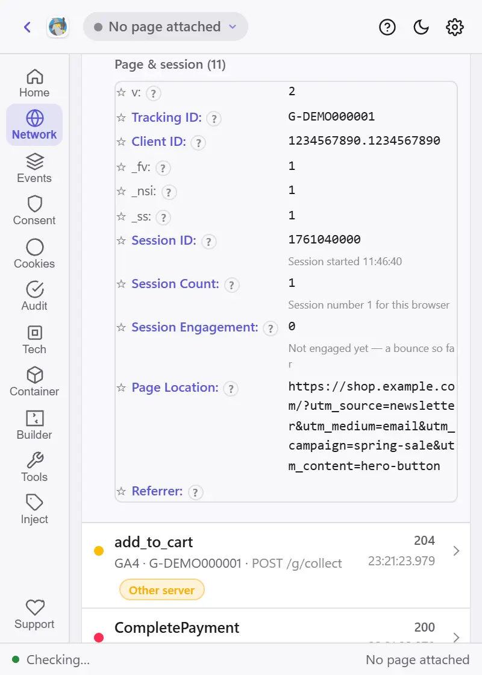The image size is (482, 675).
Task: Star the Tracking ID parameter
Action: pyautogui.click(x=121, y=118)
